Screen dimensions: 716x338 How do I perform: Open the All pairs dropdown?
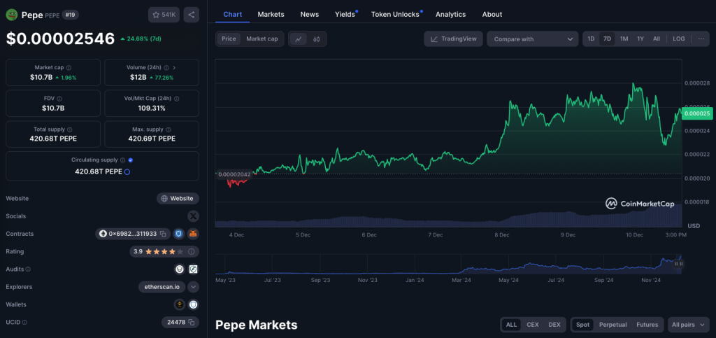point(688,325)
